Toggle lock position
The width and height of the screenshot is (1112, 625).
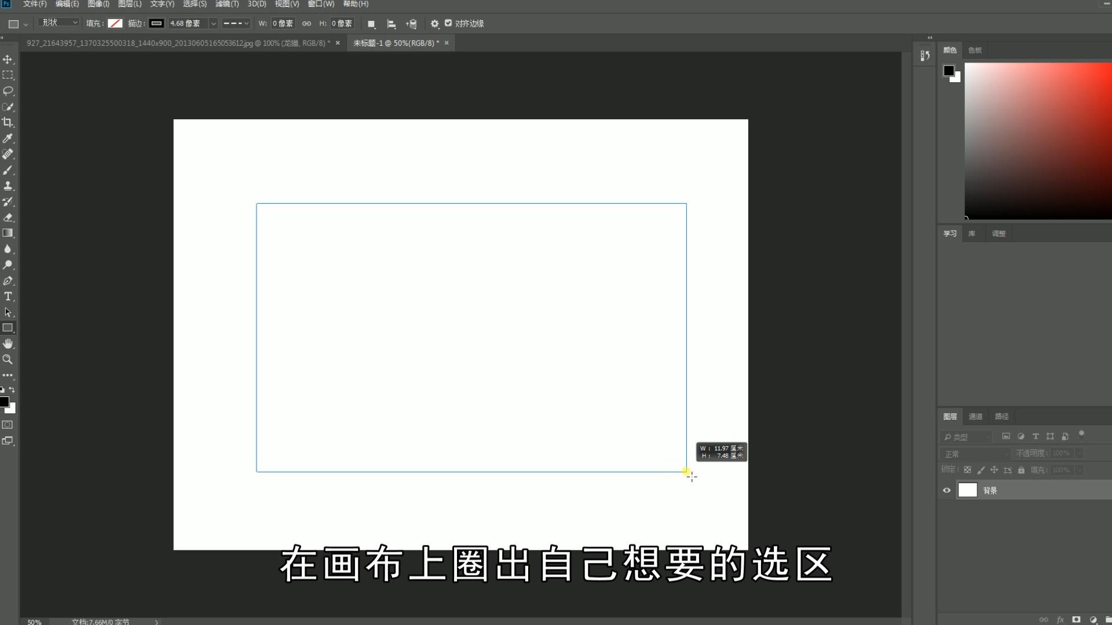click(994, 470)
